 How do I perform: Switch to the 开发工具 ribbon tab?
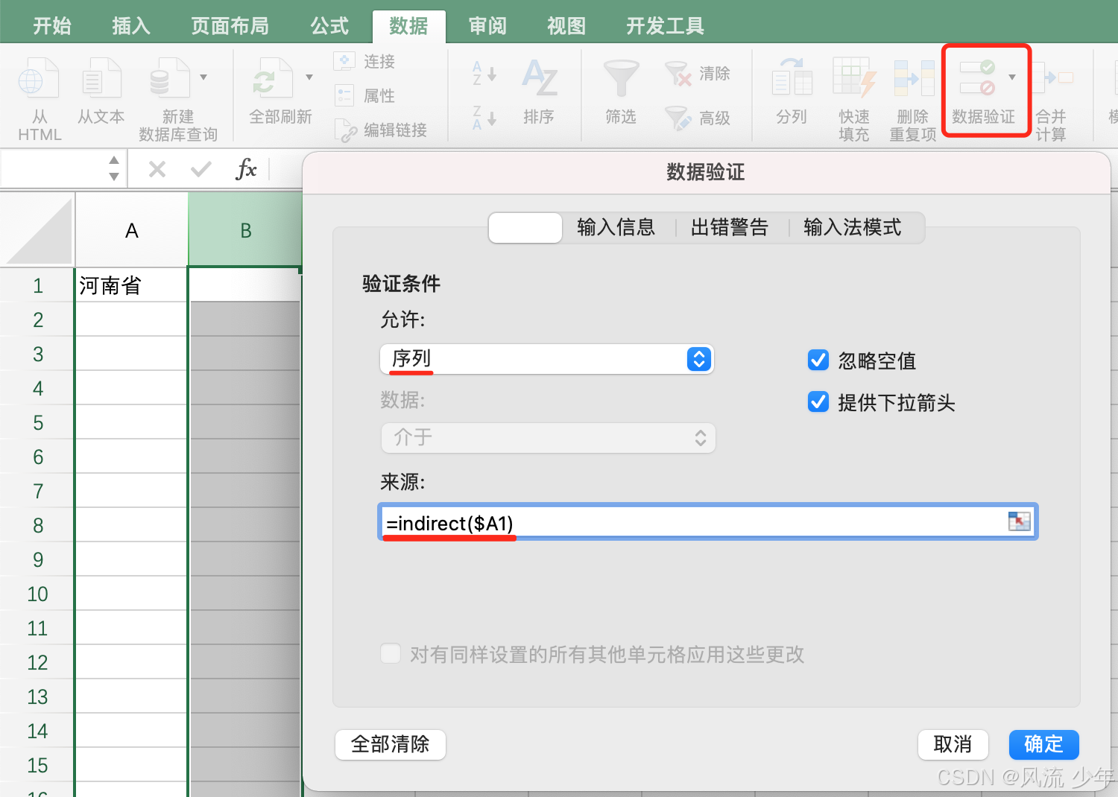point(665,26)
